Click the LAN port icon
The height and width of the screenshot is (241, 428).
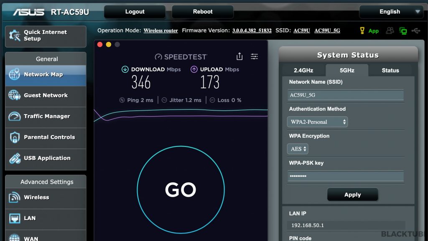coord(15,218)
